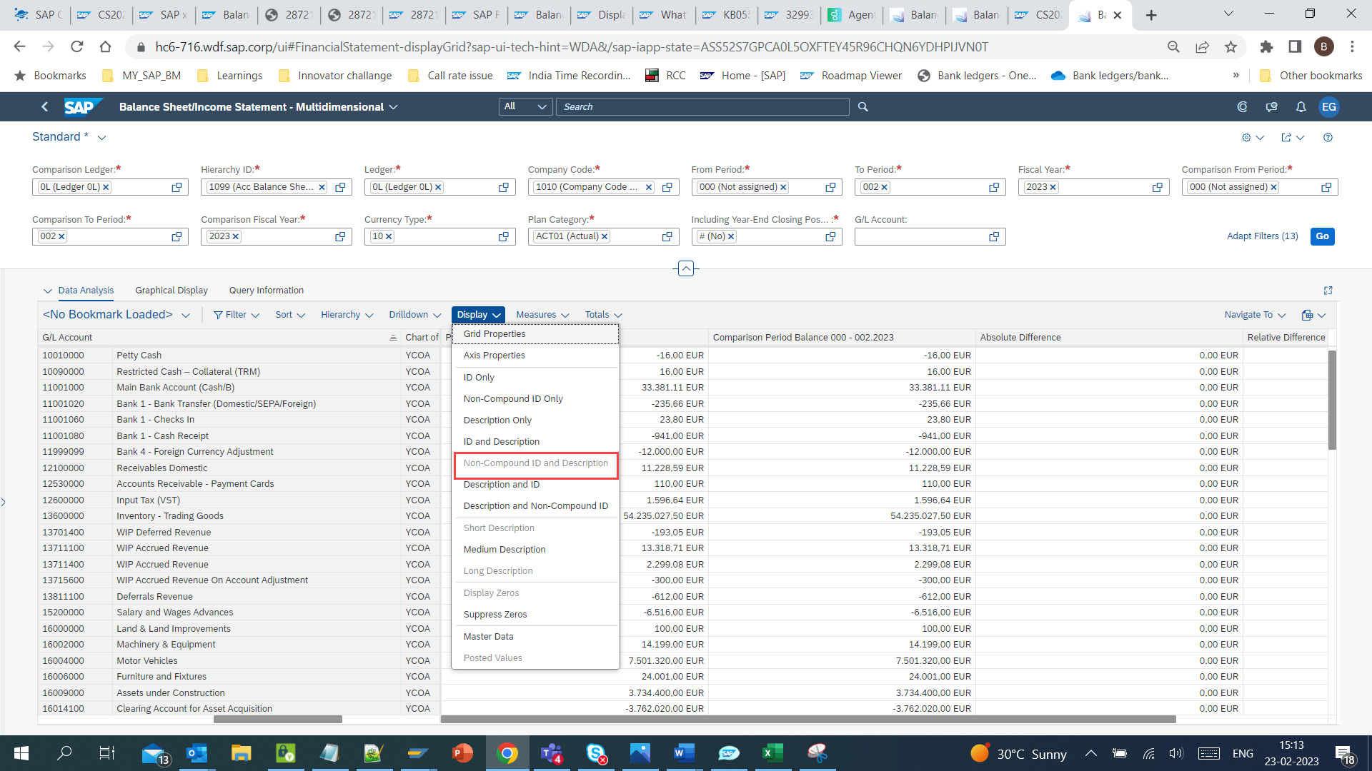Click the full screen toggle icon
The width and height of the screenshot is (1372, 771).
[1328, 291]
